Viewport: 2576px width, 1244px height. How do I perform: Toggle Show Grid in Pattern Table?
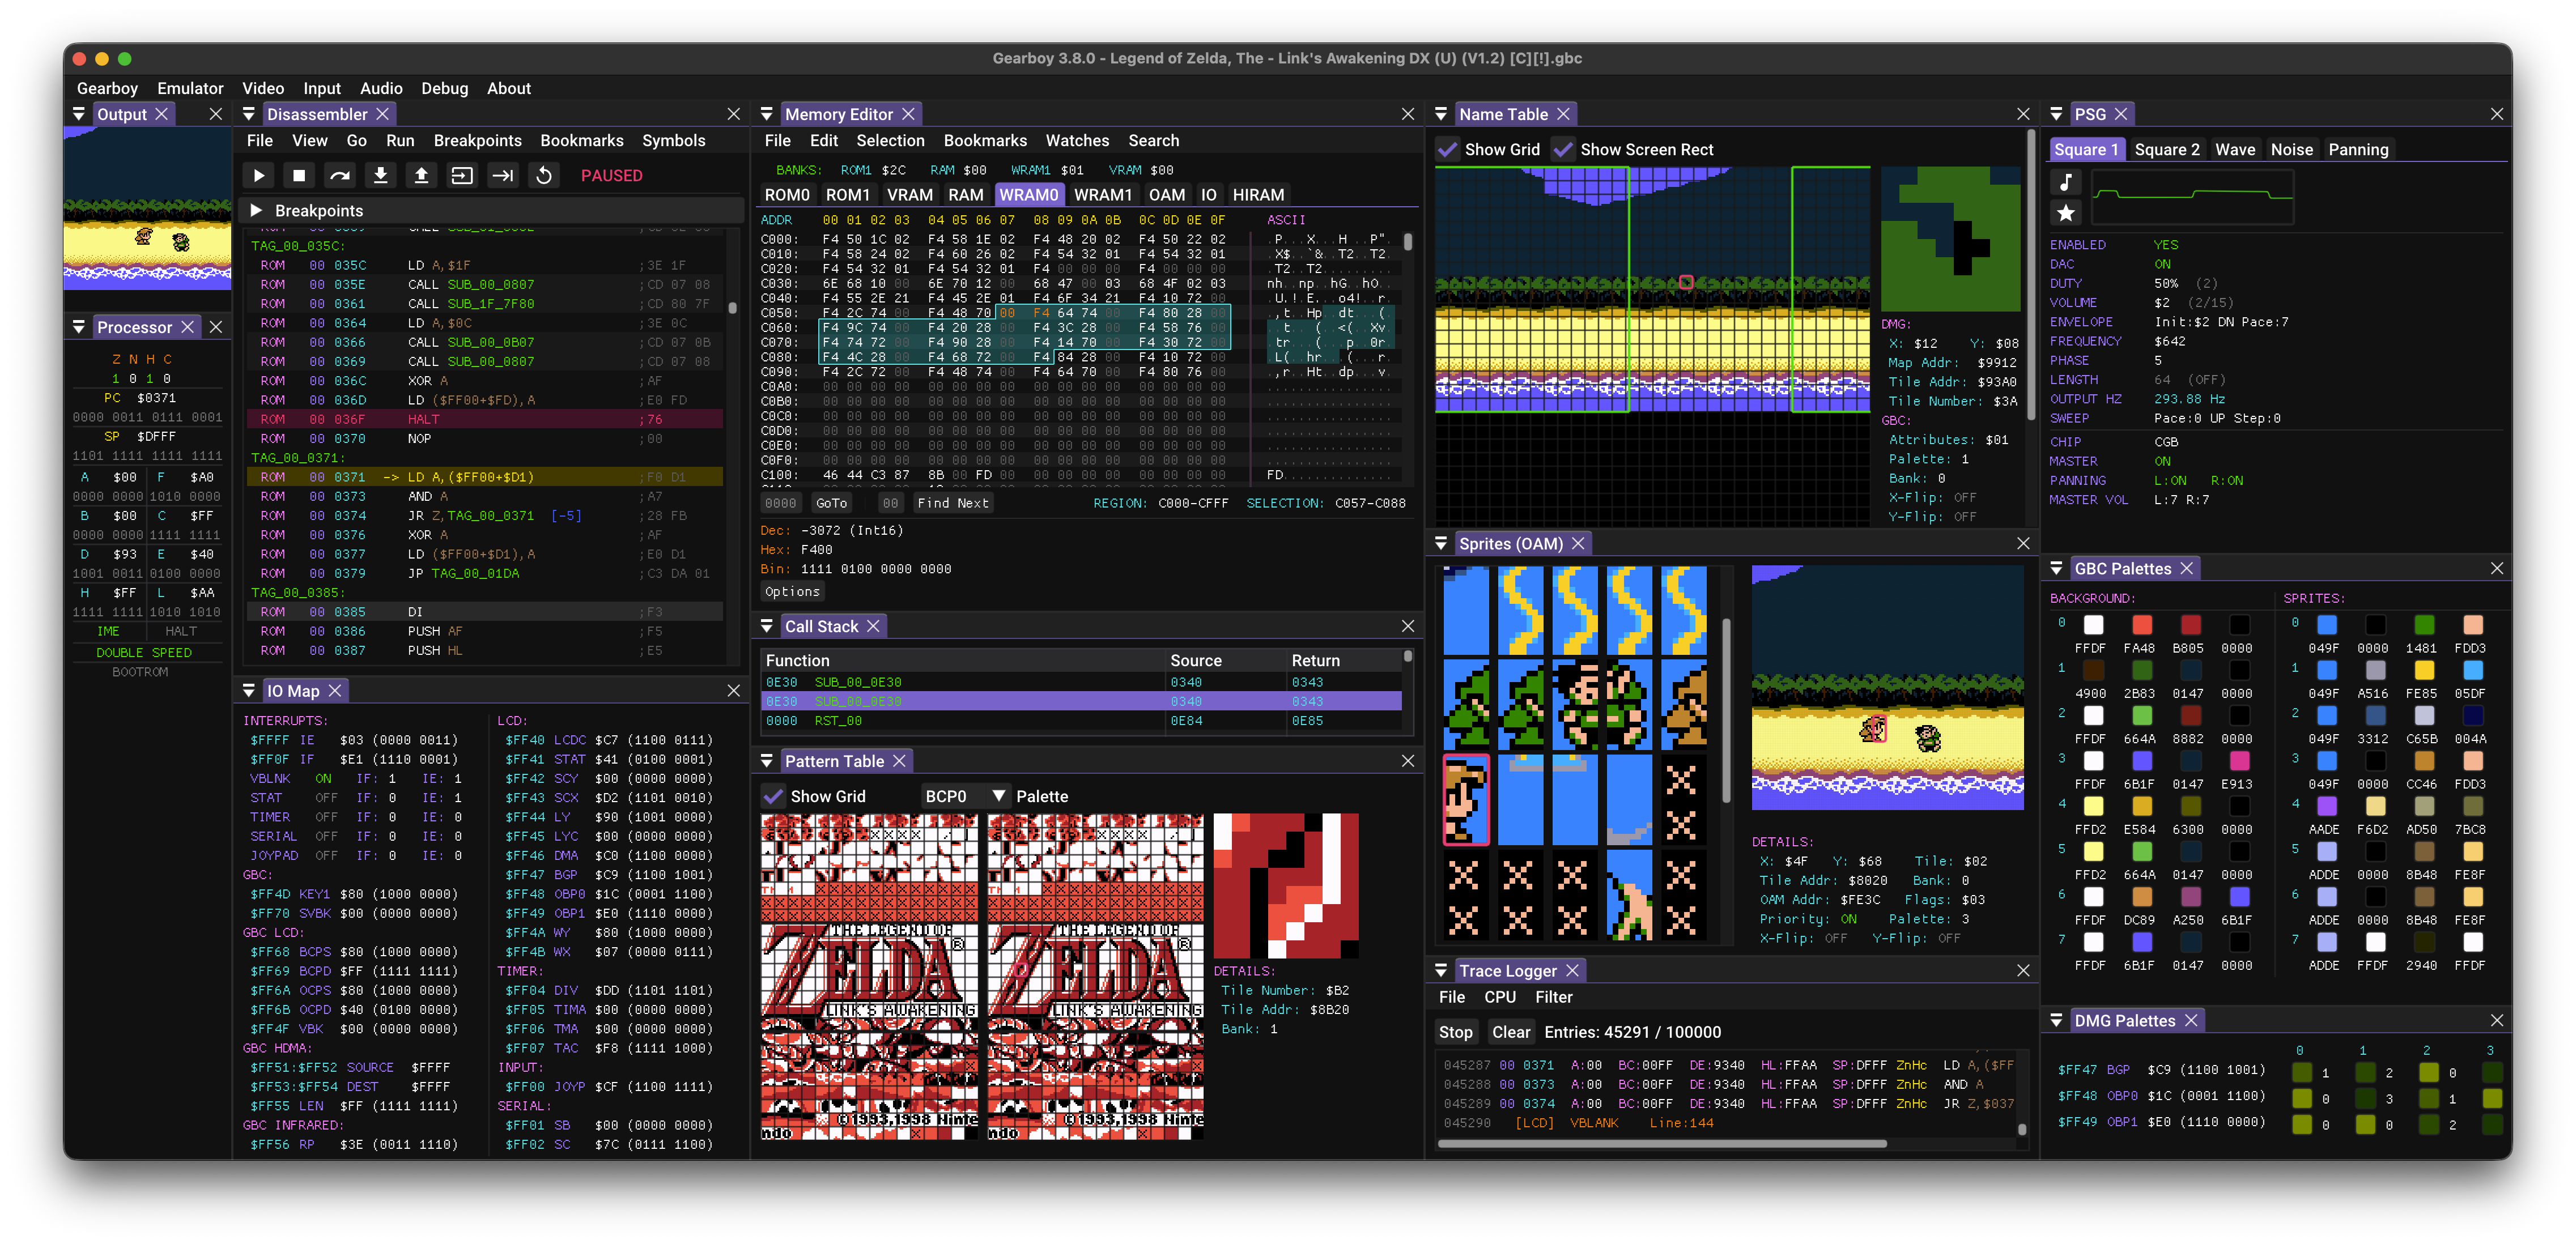(x=773, y=796)
